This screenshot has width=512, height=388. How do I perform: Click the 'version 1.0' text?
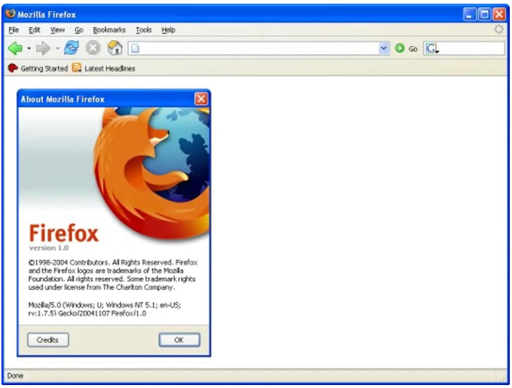[49, 248]
